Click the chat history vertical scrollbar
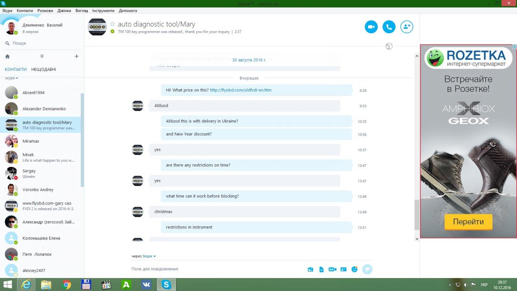 (417, 215)
